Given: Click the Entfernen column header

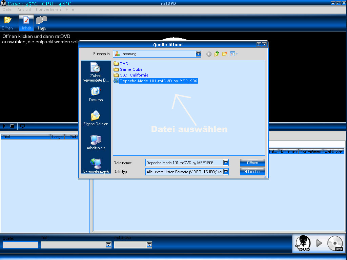Looking at the screenshot, I should 289,151.
